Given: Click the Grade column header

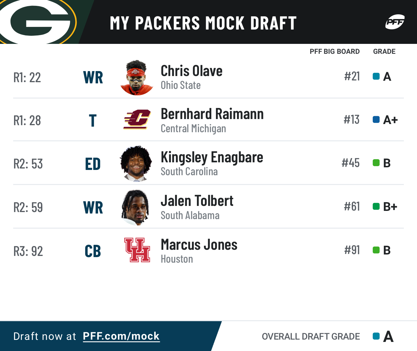Looking at the screenshot, I should 384,51.
